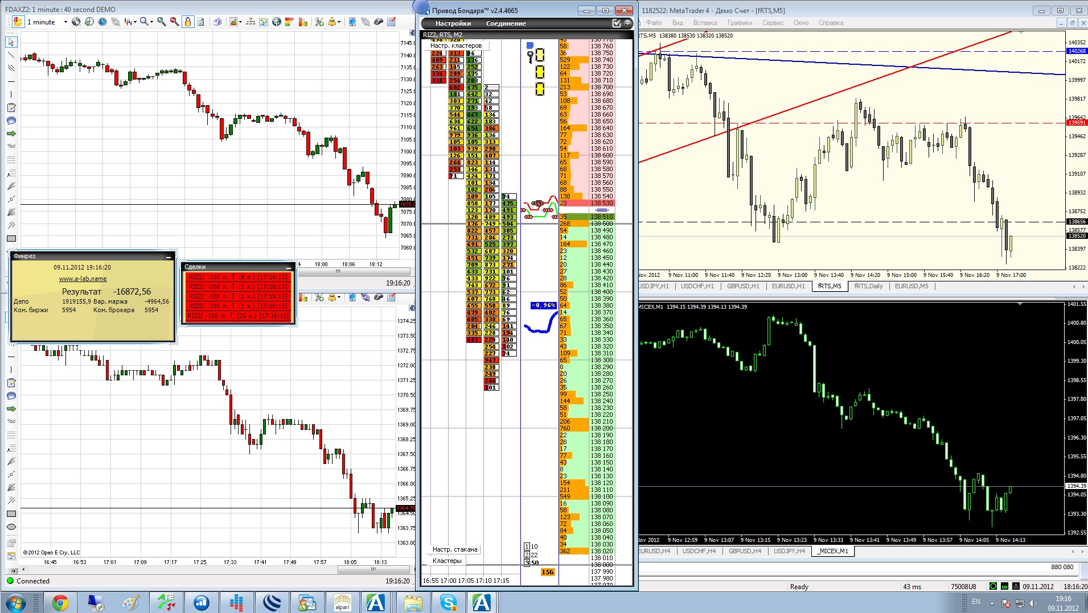Viewport: 1088px width, 613px height.
Task: Select the _MICEX,M1 chart tab
Action: 833,551
